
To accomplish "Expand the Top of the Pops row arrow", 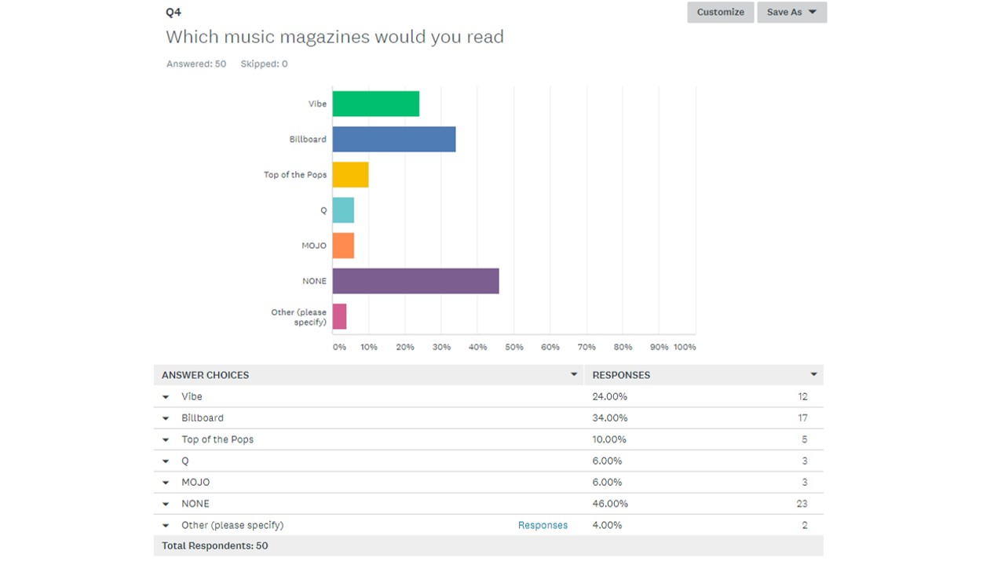I will [x=166, y=439].
